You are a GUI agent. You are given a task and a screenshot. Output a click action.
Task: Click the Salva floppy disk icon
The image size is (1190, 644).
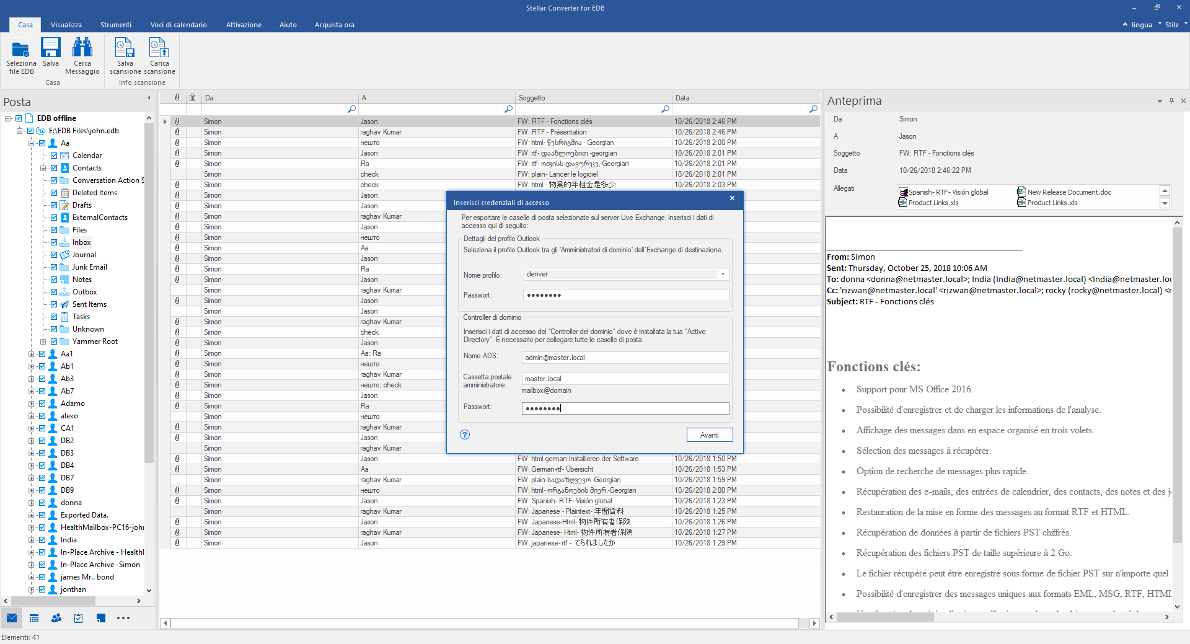point(51,48)
